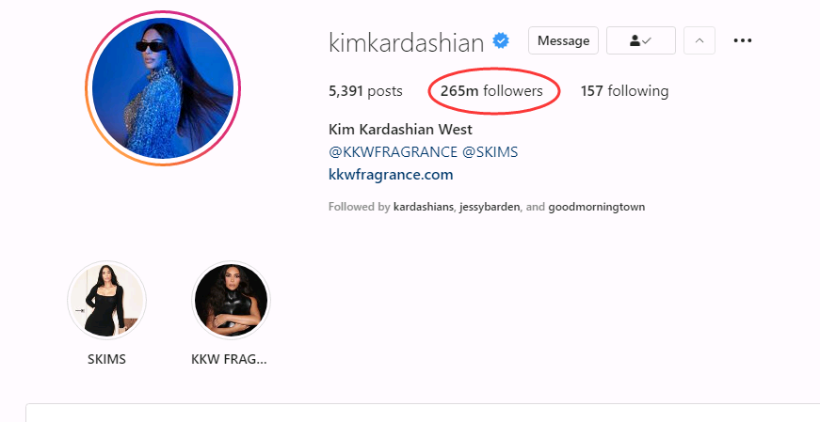820x422 pixels.
Task: Click the Message button
Action: (563, 40)
